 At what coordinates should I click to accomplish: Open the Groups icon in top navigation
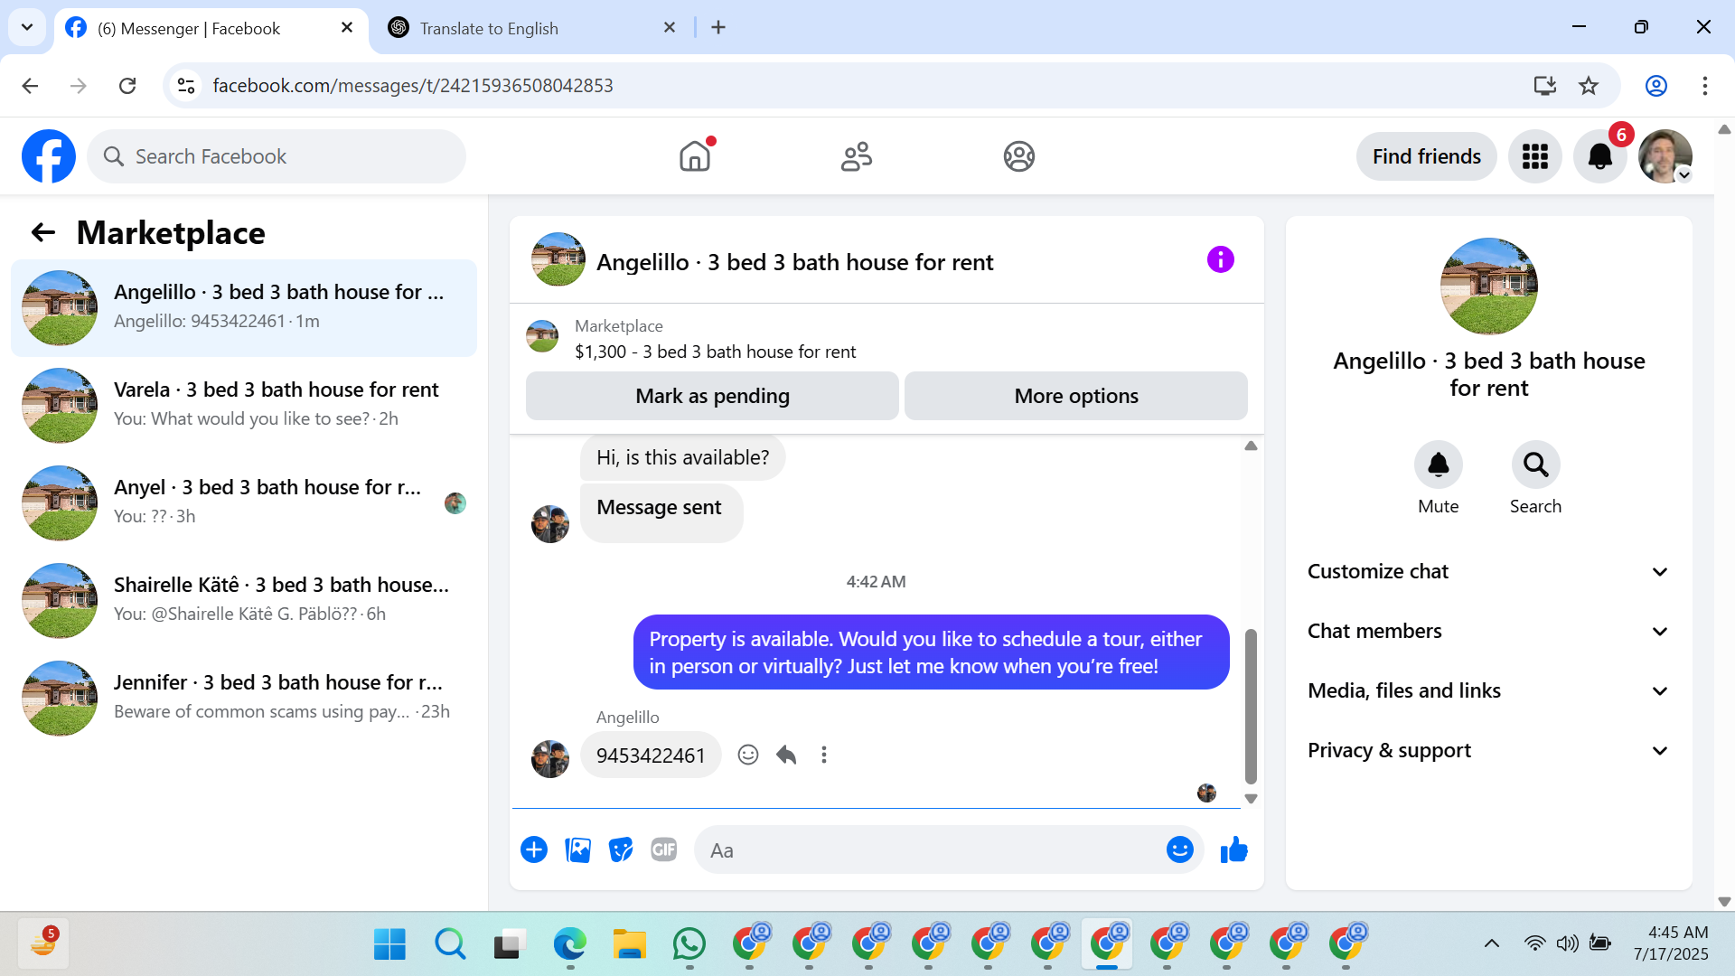pyautogui.click(x=1018, y=156)
